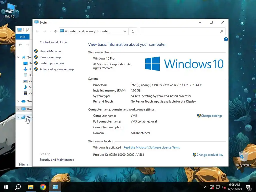Show hidden system tray icons
The image size is (256, 192).
coord(206,187)
